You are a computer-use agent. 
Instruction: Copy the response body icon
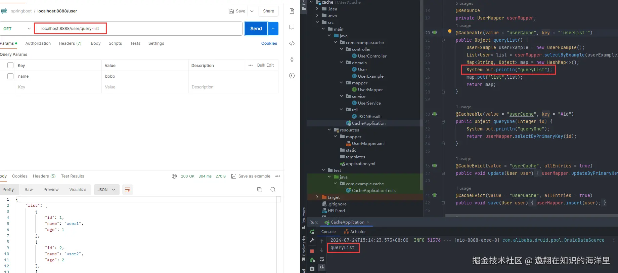tap(260, 190)
